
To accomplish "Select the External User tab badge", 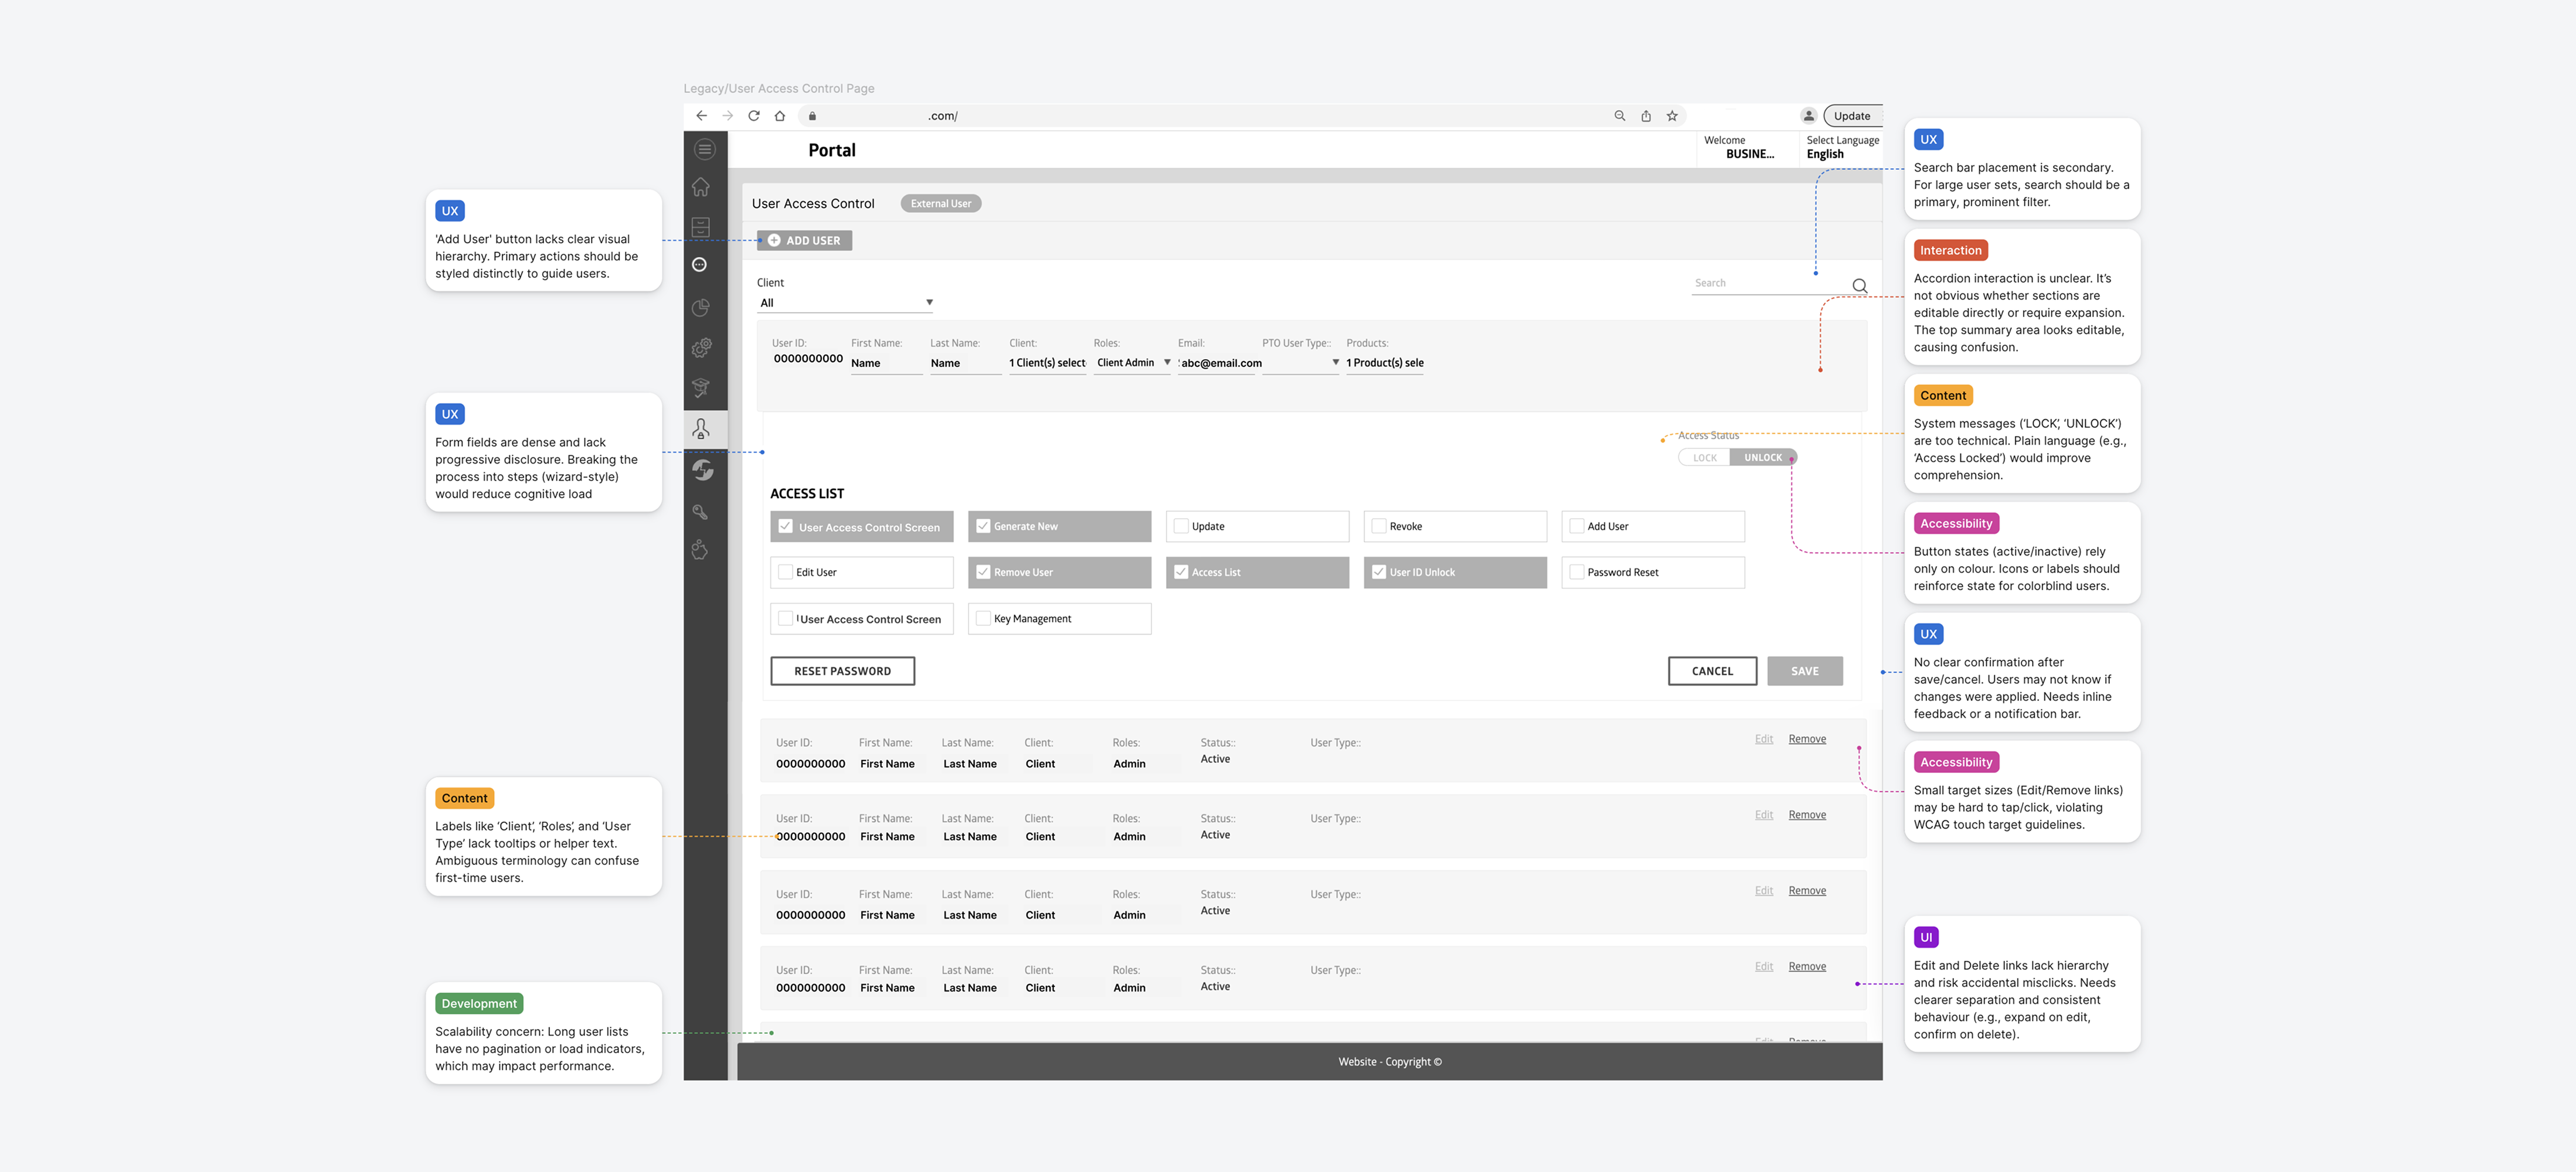I will coord(940,203).
